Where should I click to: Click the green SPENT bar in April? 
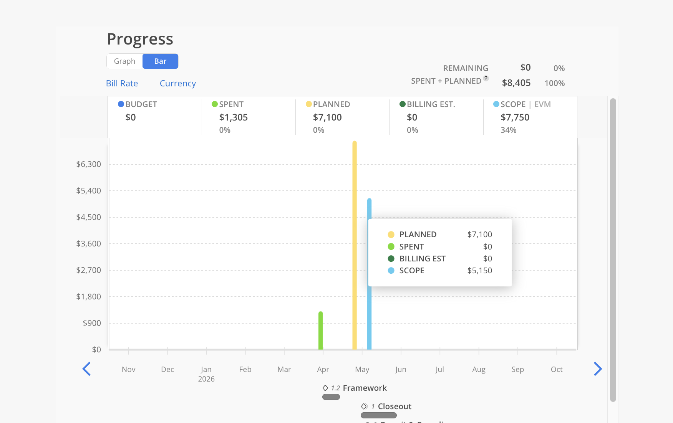pyautogui.click(x=320, y=330)
